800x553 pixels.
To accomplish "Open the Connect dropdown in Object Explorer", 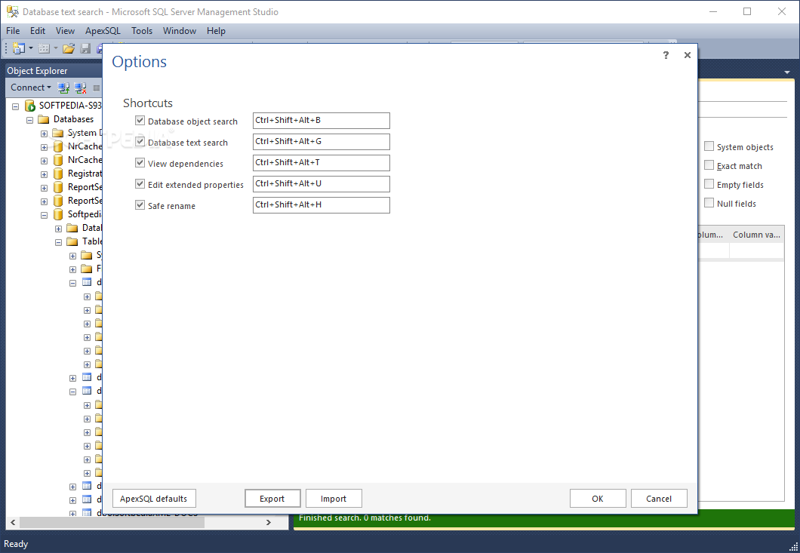I will pos(31,88).
